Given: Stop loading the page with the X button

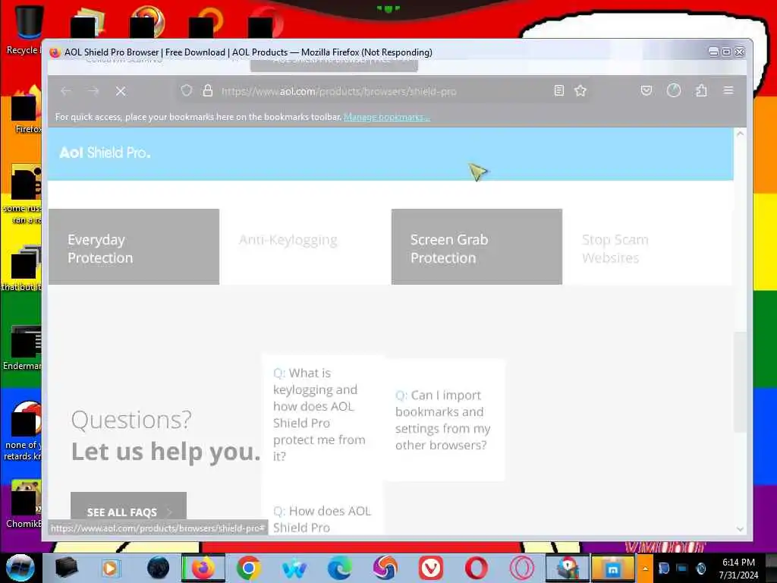Looking at the screenshot, I should coord(121,91).
